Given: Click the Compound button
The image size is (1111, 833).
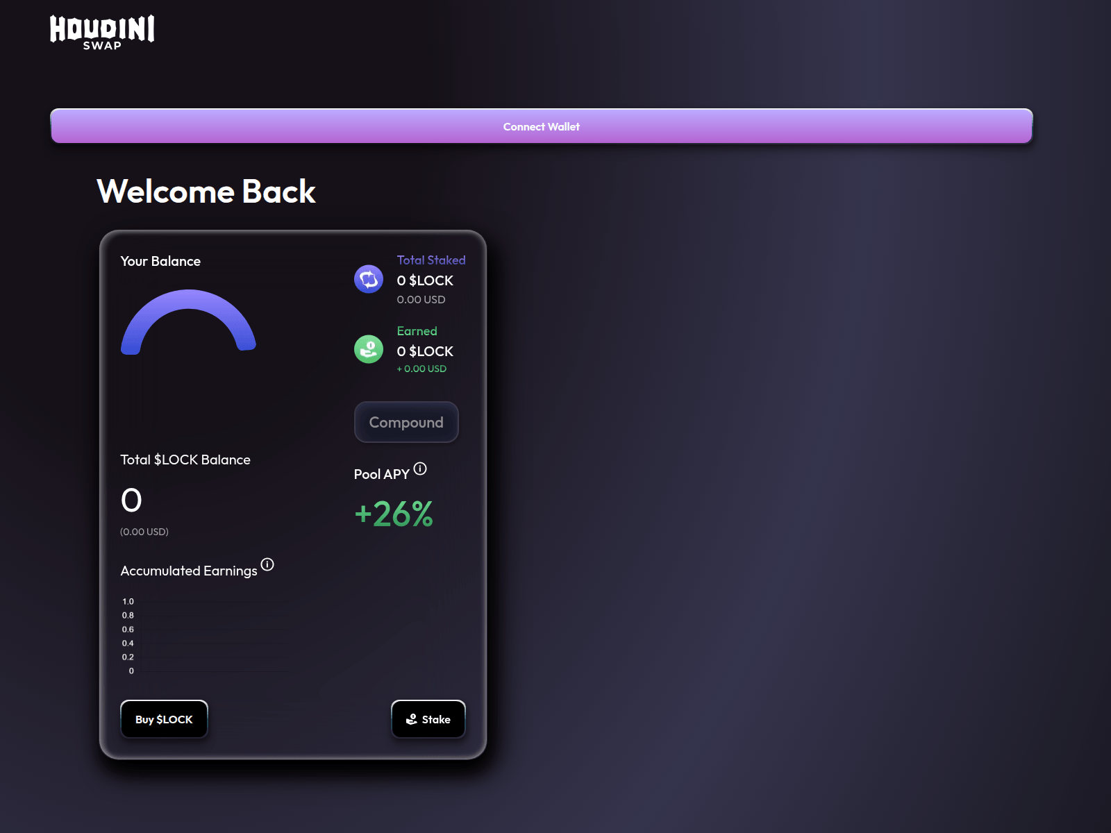Looking at the screenshot, I should [x=406, y=422].
